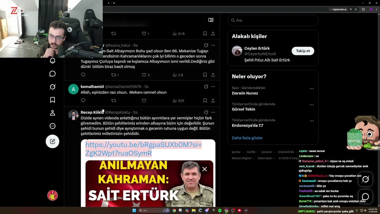This screenshot has height=214, width=380.
Task: Open the Çerezler footer link
Action: click(267, 152)
